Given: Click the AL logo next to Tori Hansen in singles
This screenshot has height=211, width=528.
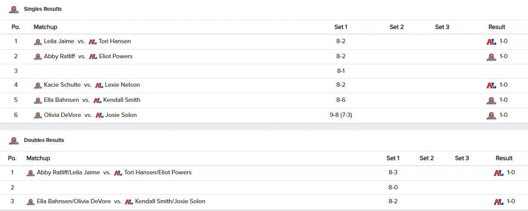Looking at the screenshot, I should (92, 42).
